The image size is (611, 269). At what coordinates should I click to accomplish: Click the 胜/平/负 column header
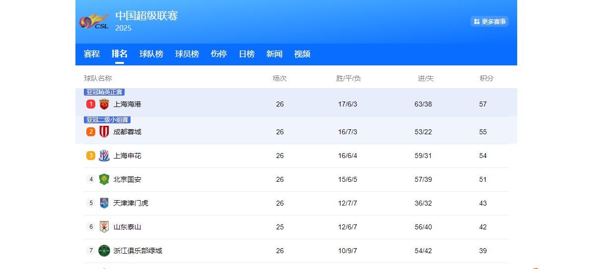coord(348,78)
